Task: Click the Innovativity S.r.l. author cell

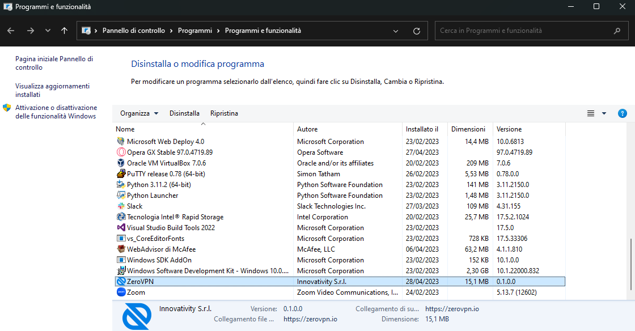Action: [x=321, y=281]
